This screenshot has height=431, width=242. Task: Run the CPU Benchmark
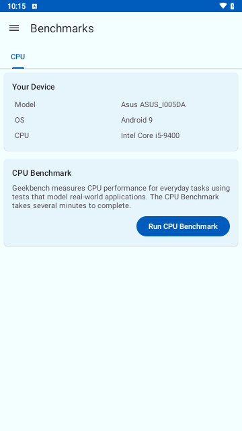pos(183,226)
